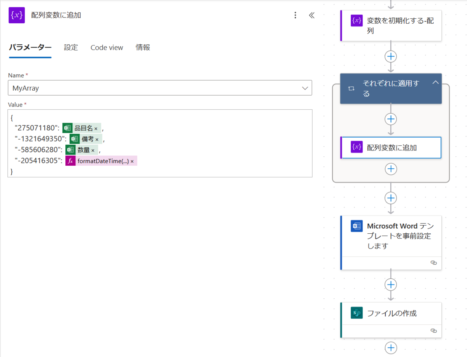Select the Excel icon on the 品目名 token
Screen dimensions: 467x357
(x=67, y=129)
